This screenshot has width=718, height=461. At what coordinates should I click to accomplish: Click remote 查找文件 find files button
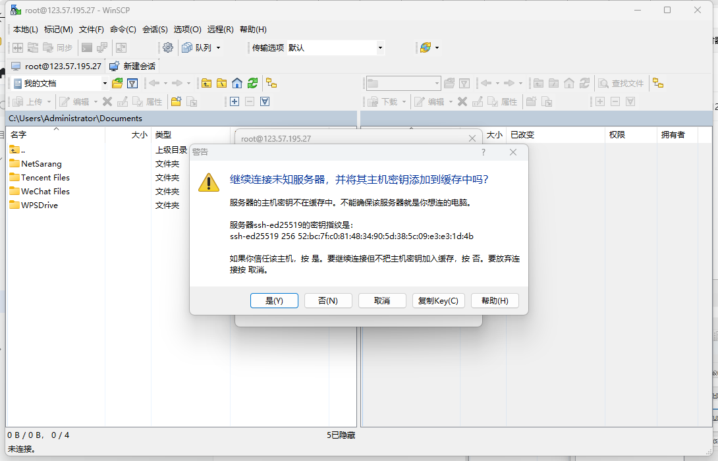[621, 84]
